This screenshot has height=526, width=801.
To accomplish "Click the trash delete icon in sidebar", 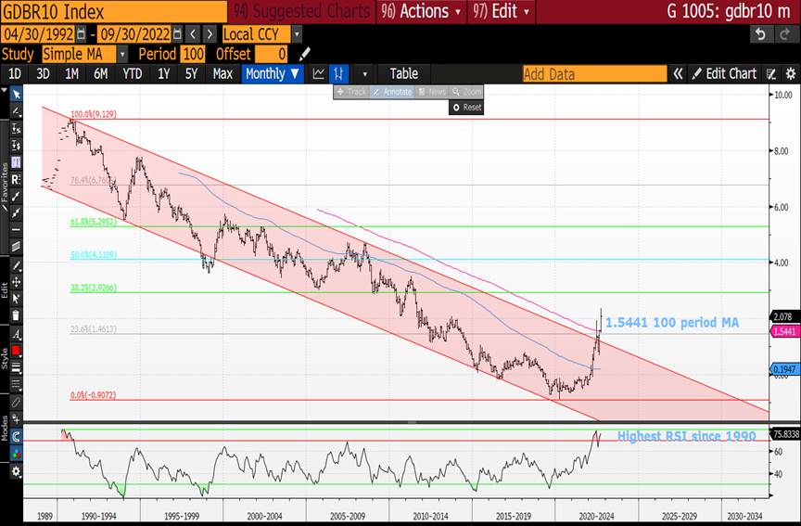I will point(16,315).
